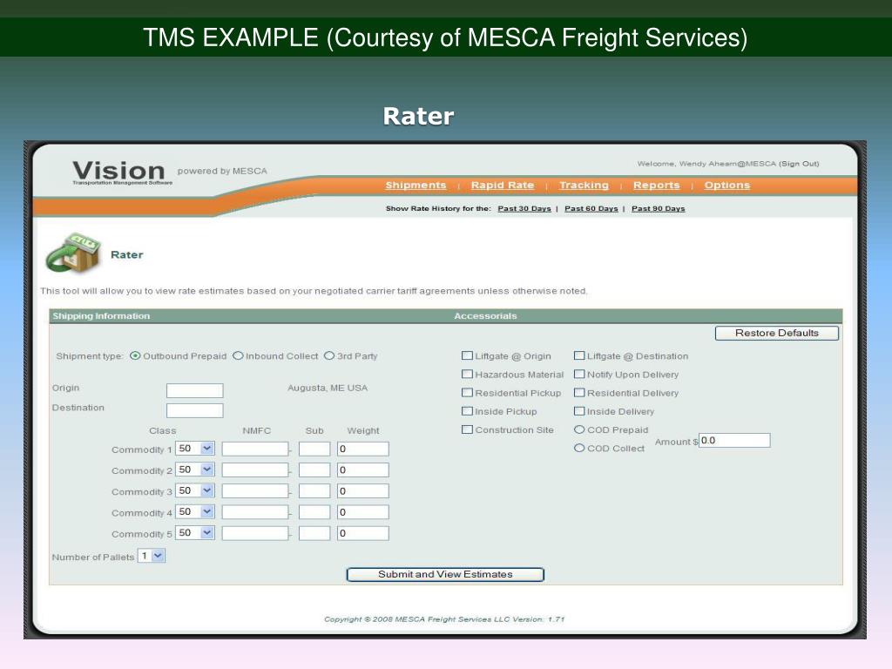The image size is (892, 669).
Task: Click Commodity 3 Weight field
Action: [x=363, y=491]
